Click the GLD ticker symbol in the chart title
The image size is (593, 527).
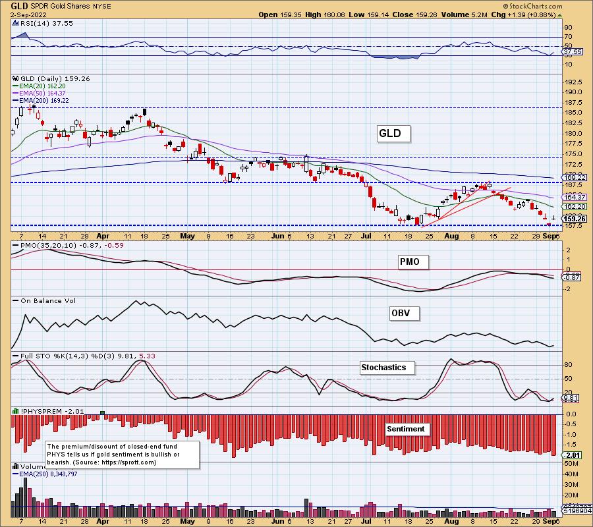(19, 6)
